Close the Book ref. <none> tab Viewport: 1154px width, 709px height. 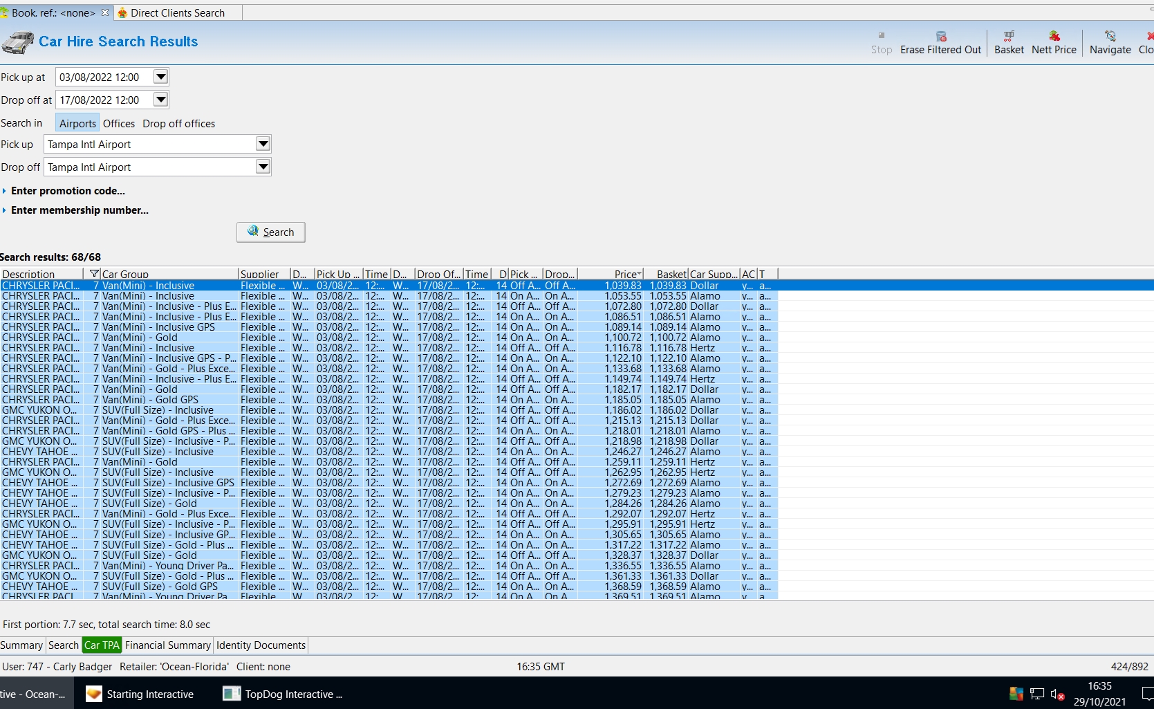pyautogui.click(x=105, y=12)
